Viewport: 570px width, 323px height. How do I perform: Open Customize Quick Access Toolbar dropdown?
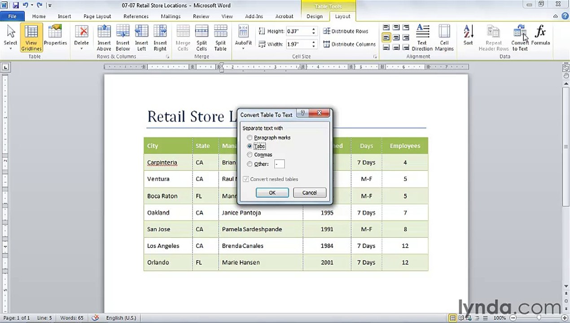tap(50, 5)
